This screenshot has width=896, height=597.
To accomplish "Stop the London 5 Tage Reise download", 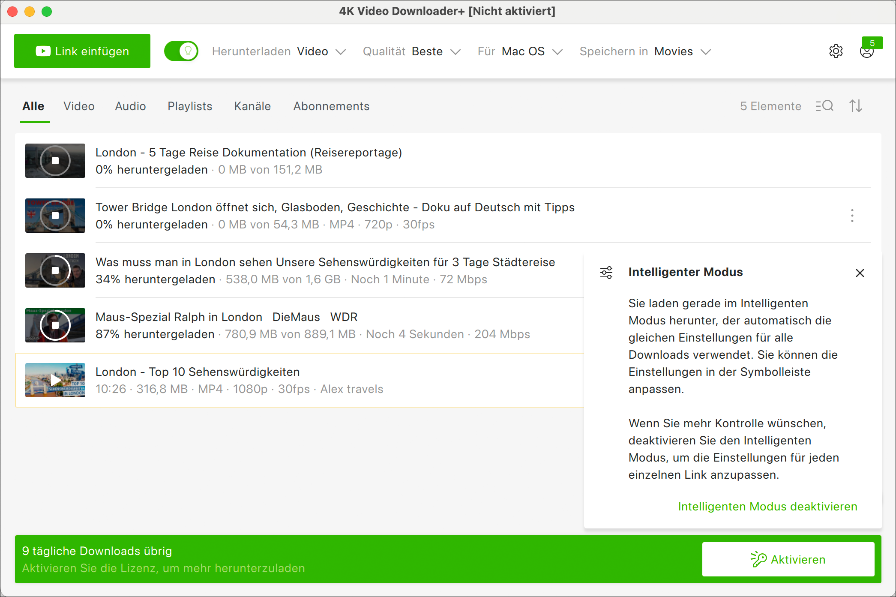I will point(55,161).
